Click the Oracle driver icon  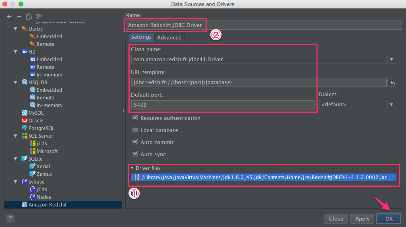pos(25,120)
